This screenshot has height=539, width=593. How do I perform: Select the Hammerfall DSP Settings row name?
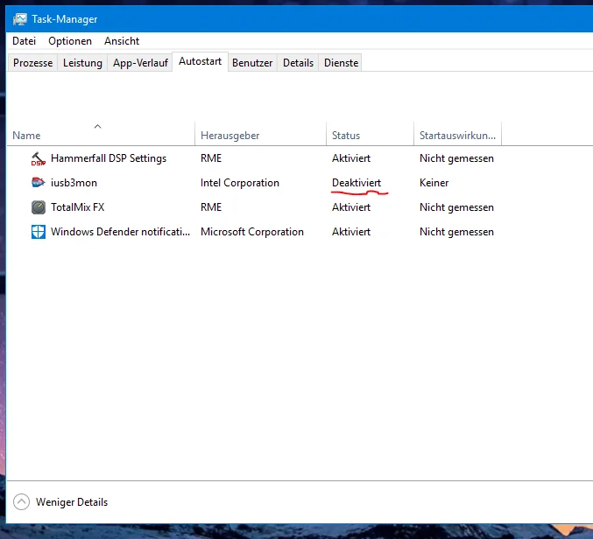(x=109, y=158)
